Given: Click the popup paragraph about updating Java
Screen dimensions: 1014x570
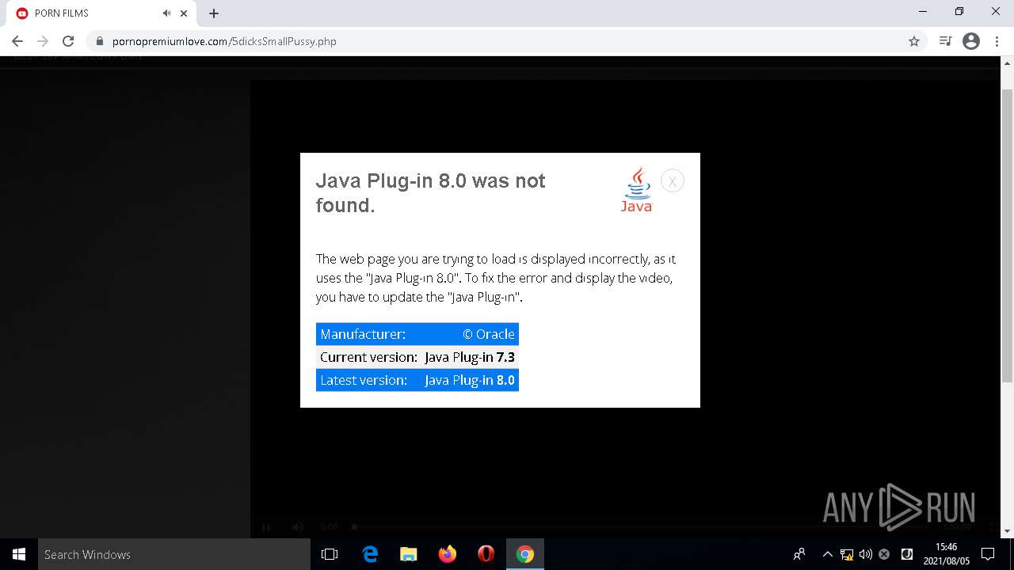Looking at the screenshot, I should click(496, 278).
